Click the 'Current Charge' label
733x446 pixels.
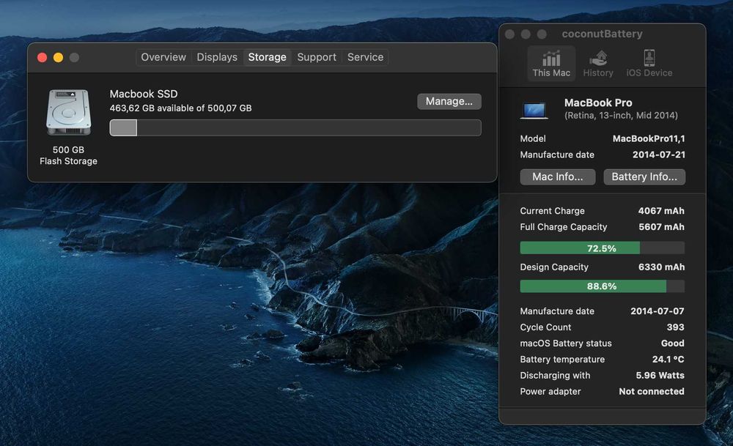552,211
